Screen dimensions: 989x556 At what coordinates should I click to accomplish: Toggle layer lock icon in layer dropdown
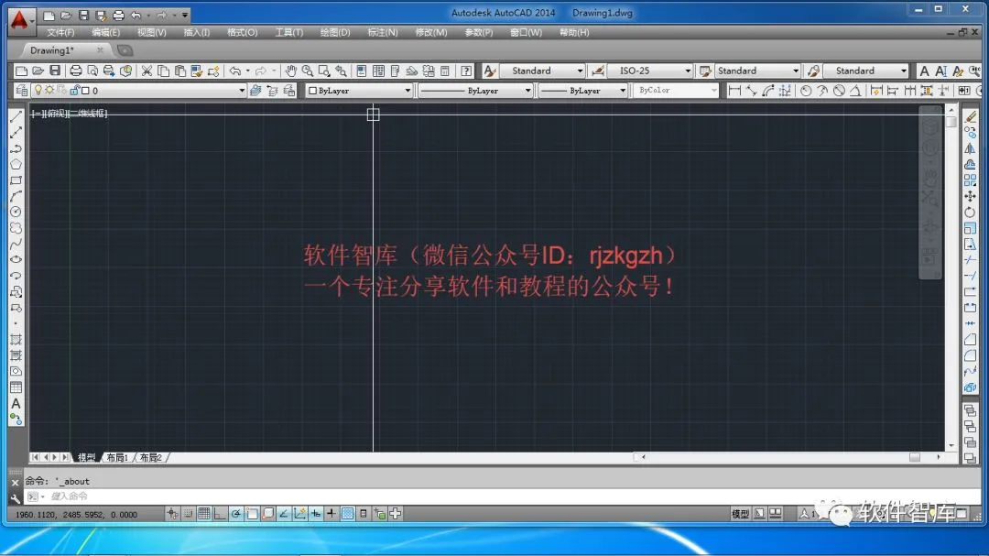74,91
